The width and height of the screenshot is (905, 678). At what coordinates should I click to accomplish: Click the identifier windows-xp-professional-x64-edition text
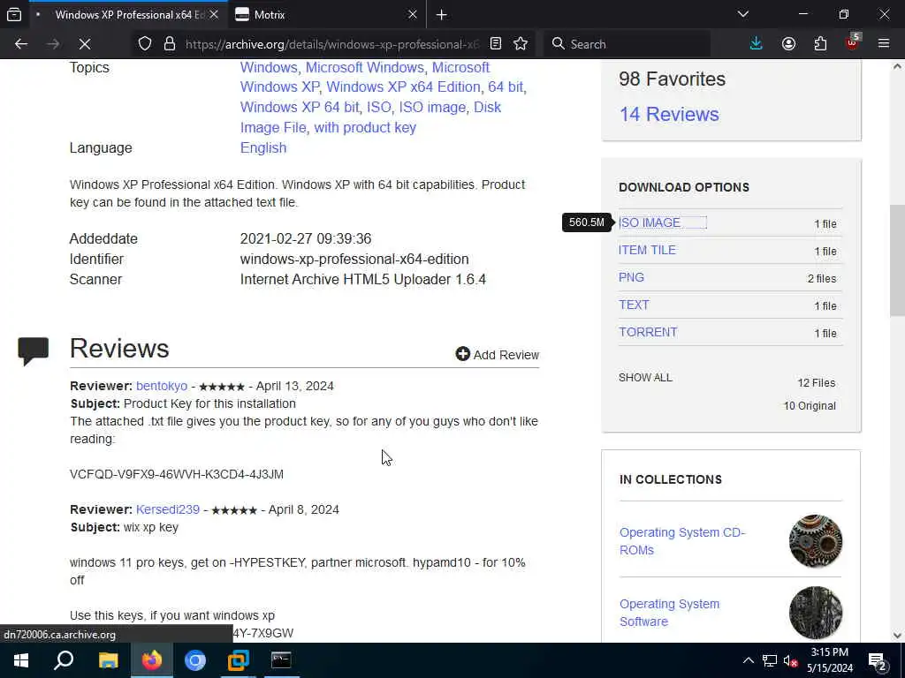pos(354,259)
